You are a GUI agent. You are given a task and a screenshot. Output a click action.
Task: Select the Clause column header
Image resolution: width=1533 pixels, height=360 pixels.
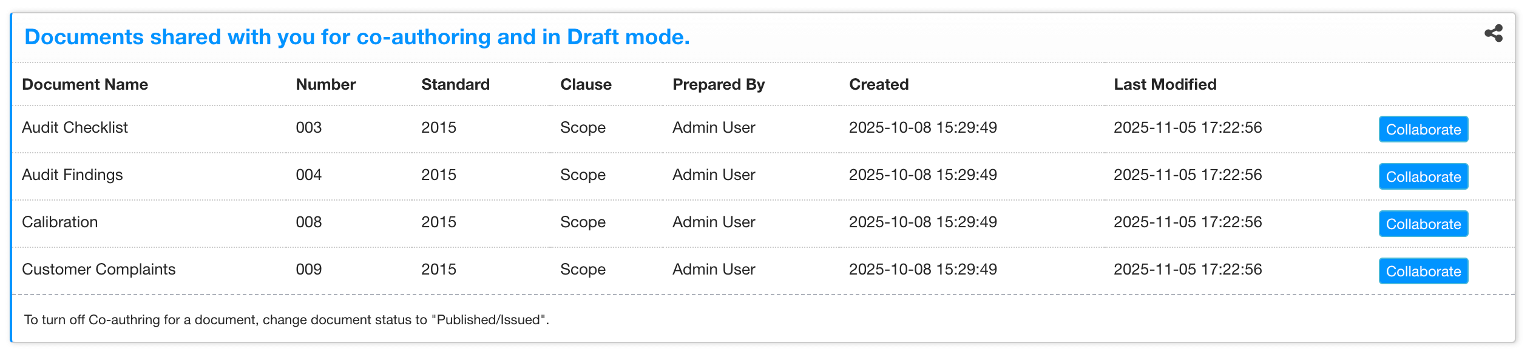(586, 84)
